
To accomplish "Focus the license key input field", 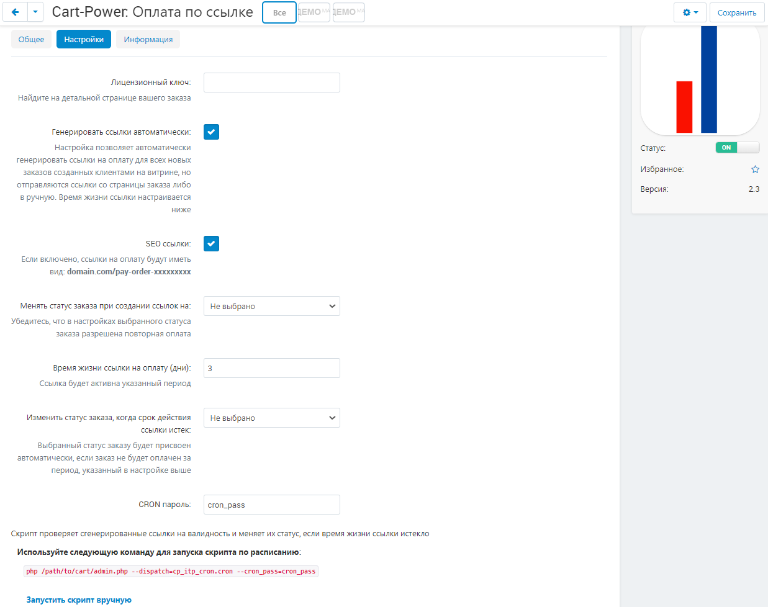I will [x=272, y=83].
